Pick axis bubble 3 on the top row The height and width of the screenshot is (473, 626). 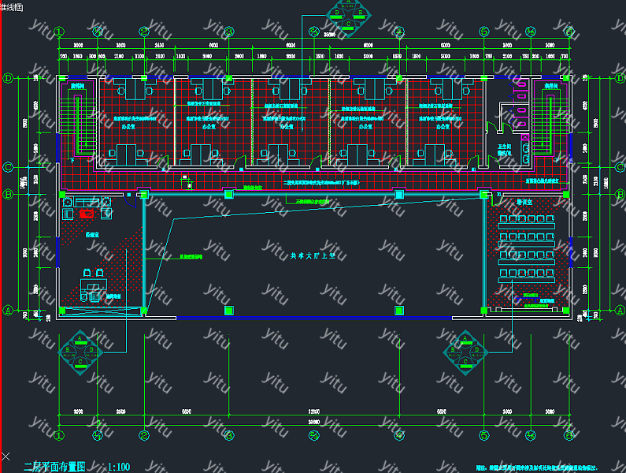[x=228, y=32]
